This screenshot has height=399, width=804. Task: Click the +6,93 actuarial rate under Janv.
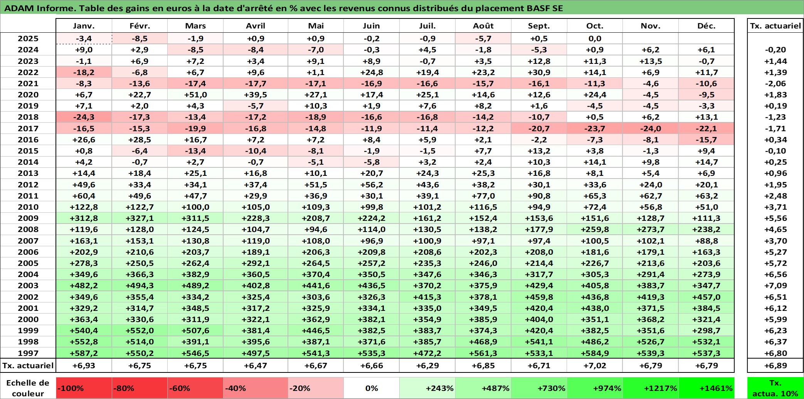coord(84,366)
